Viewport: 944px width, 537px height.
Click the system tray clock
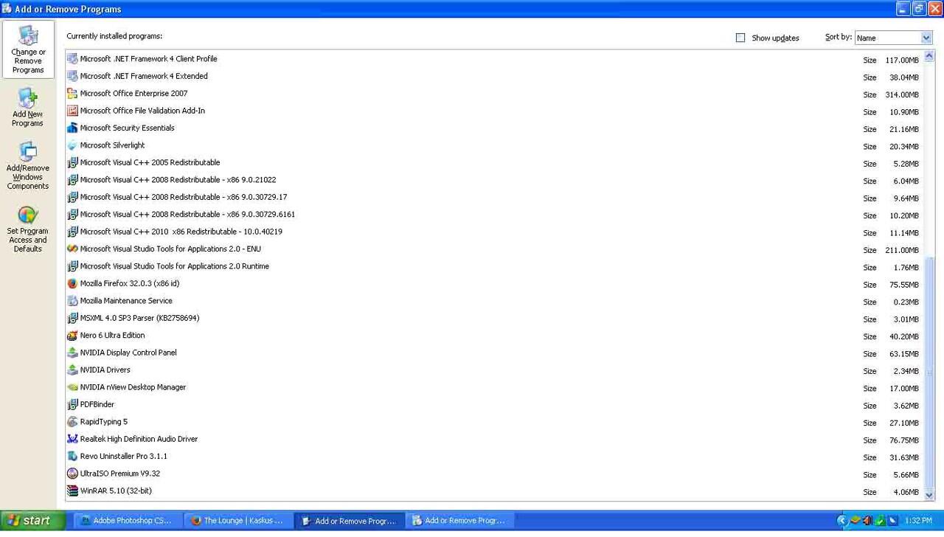(x=918, y=521)
